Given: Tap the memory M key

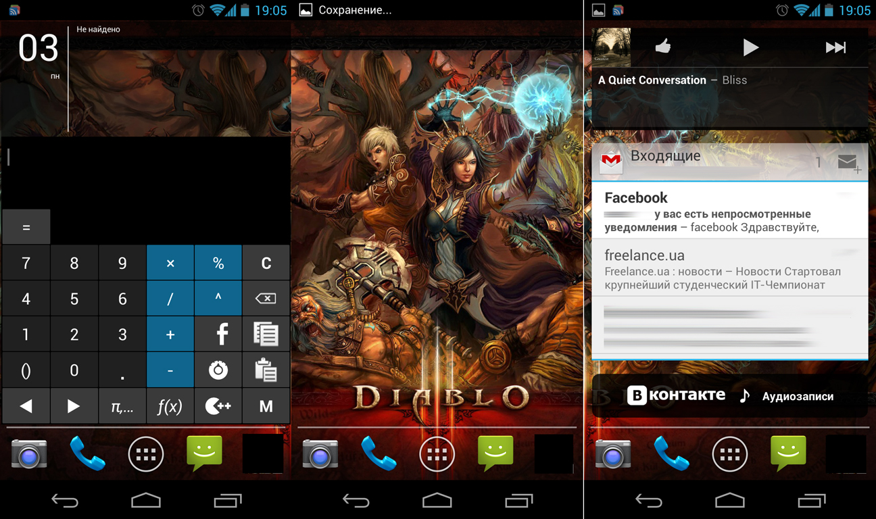Looking at the screenshot, I should [266, 405].
